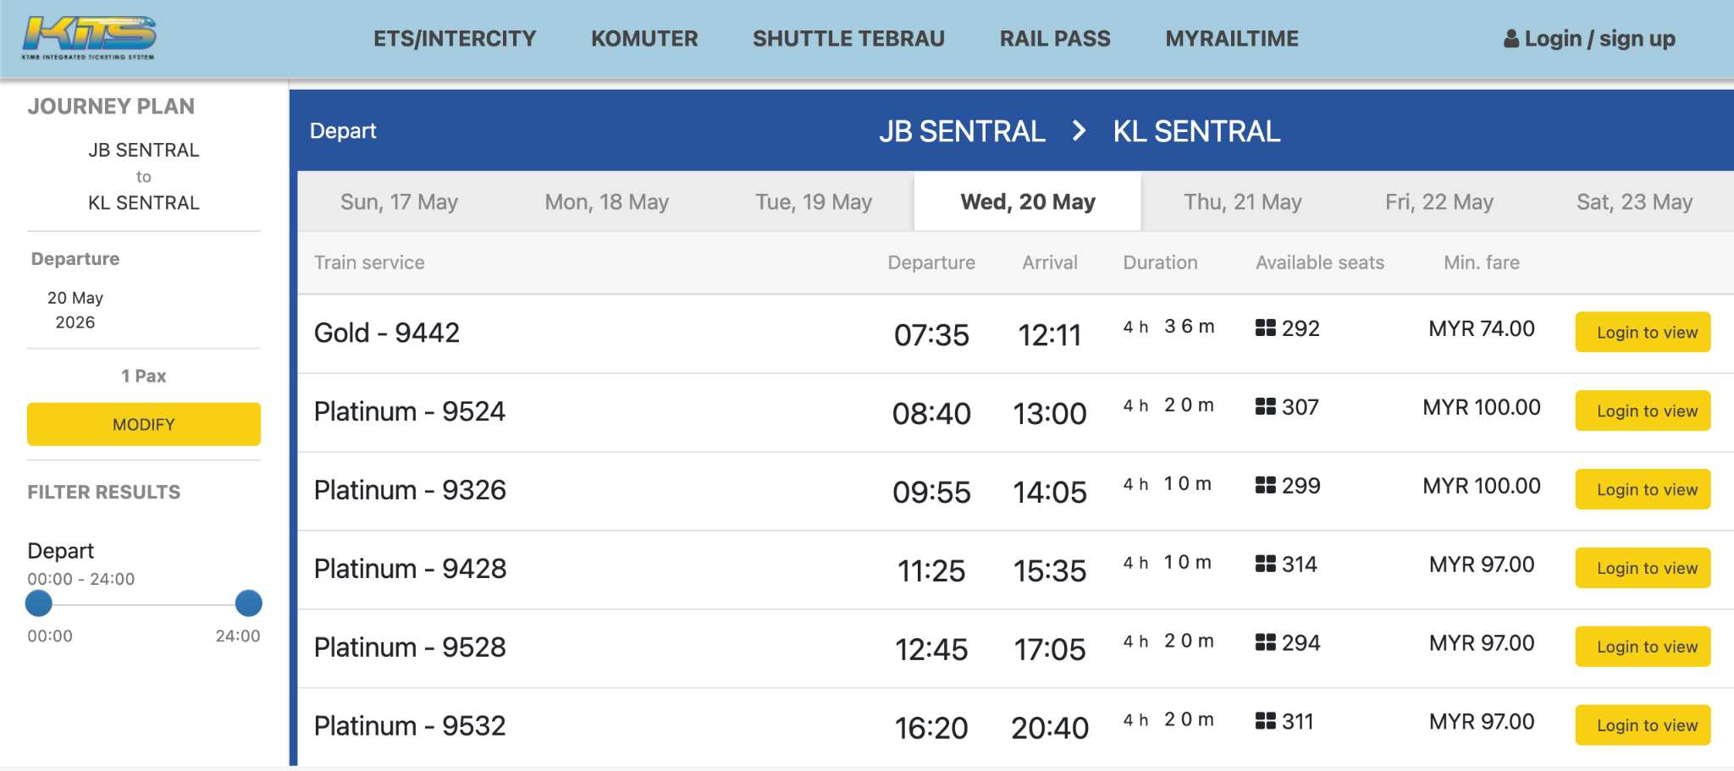Choose the Sat, 23 May date tab
The image size is (1734, 771).
coord(1634,202)
